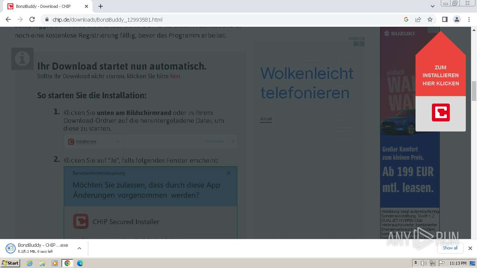Go back to the previous page
The height and width of the screenshot is (268, 477).
click(8, 19)
